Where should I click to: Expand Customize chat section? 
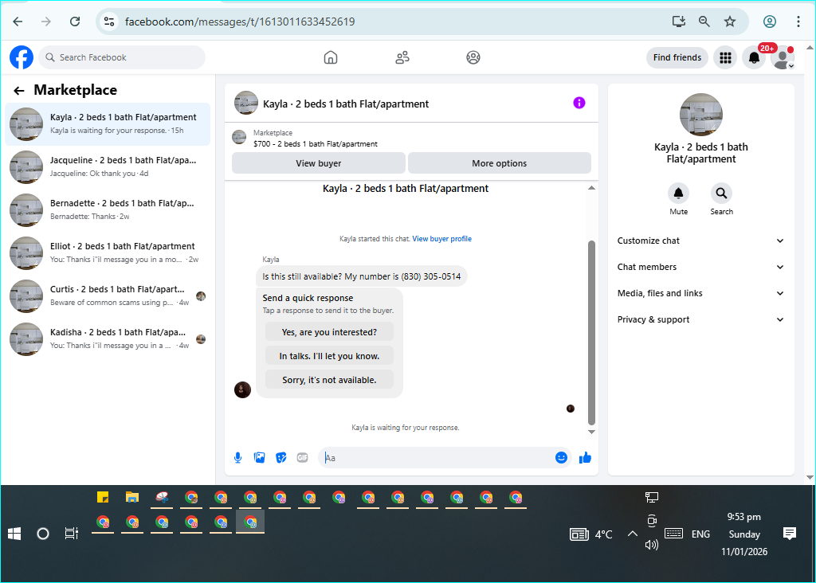700,241
